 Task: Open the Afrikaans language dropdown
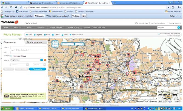pyautogui.click(x=39, y=16)
